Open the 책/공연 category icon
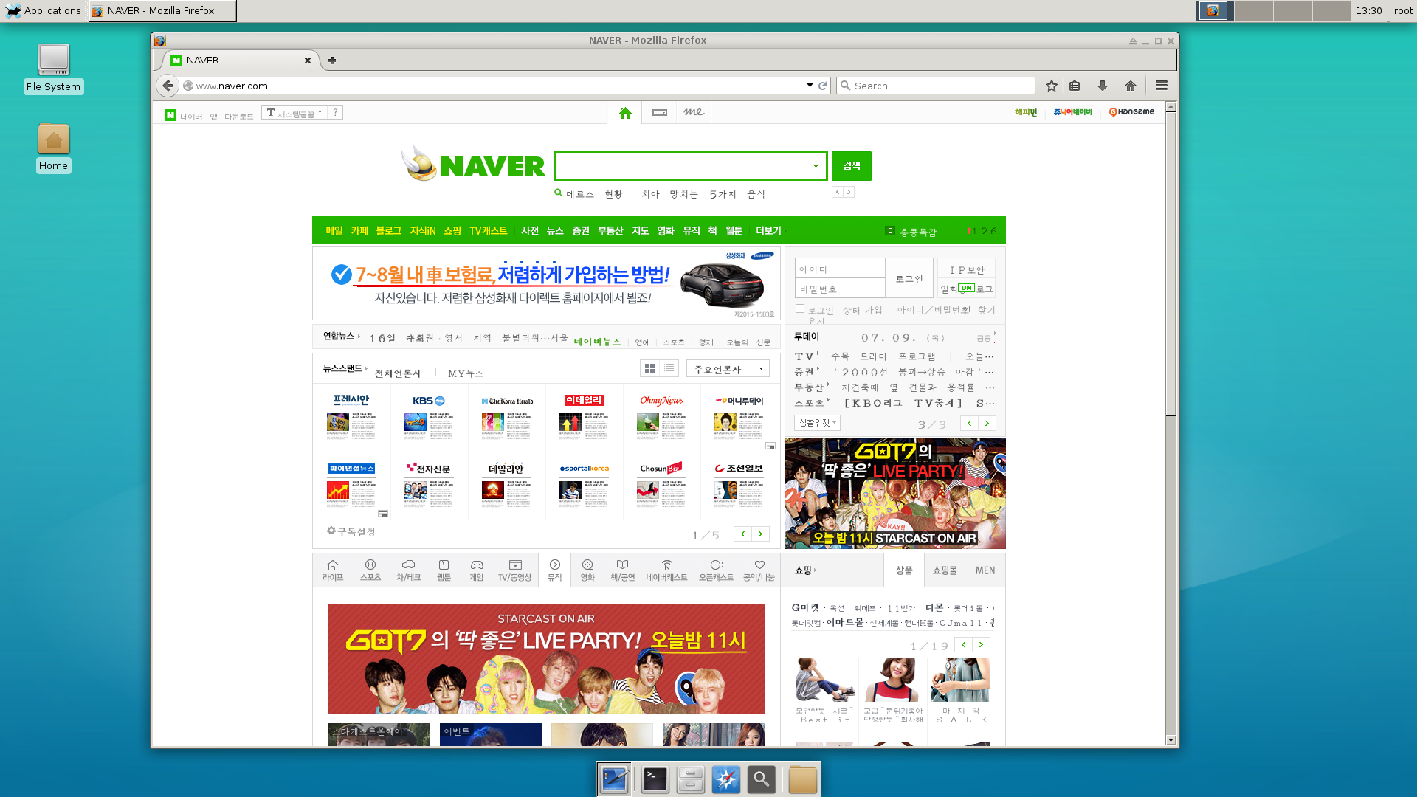Viewport: 1417px width, 797px height. click(x=623, y=570)
